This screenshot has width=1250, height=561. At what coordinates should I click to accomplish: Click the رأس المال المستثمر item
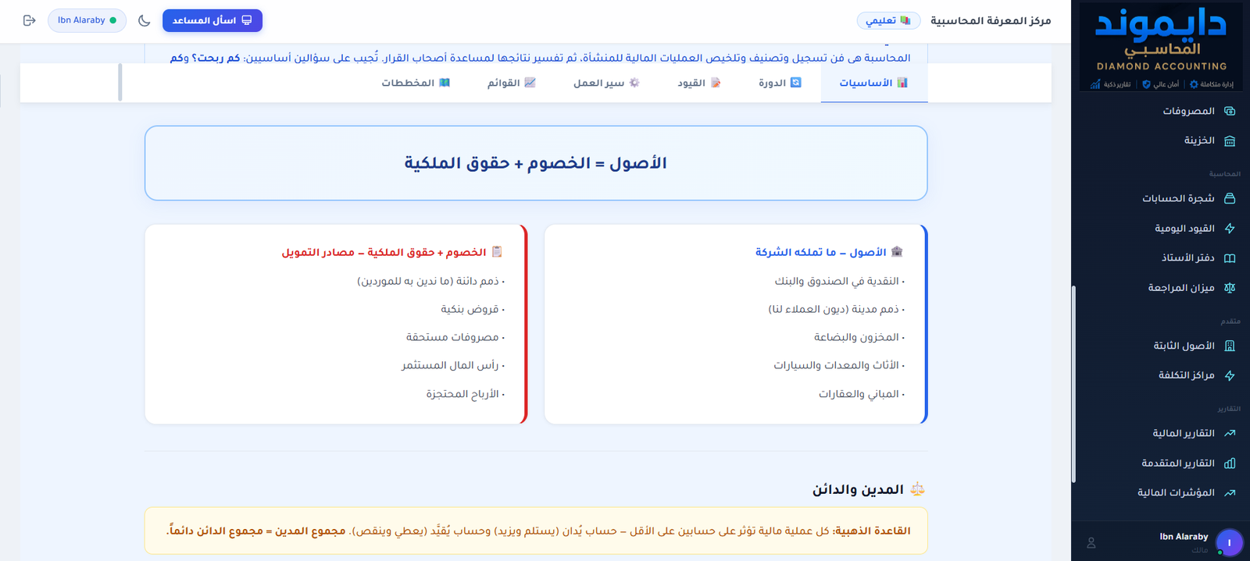click(452, 365)
